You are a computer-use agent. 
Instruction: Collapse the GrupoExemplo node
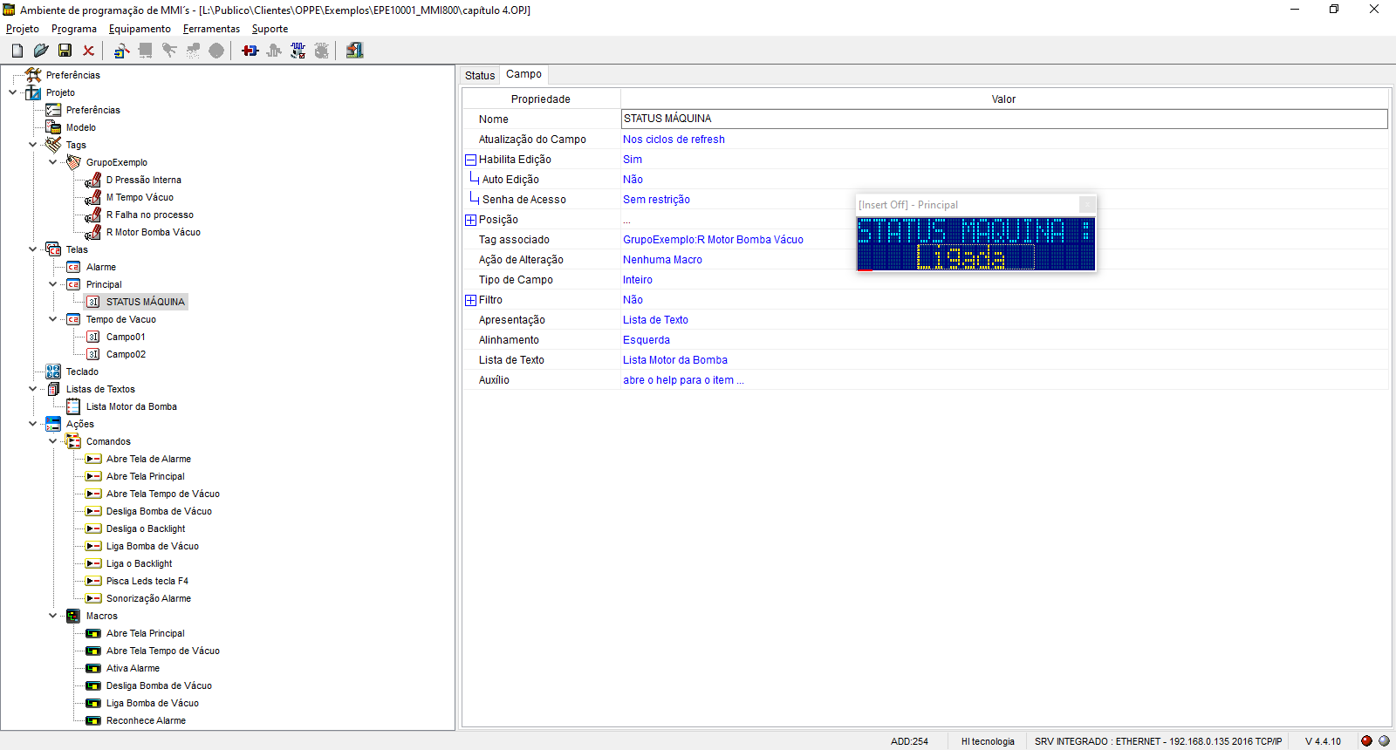(x=53, y=162)
